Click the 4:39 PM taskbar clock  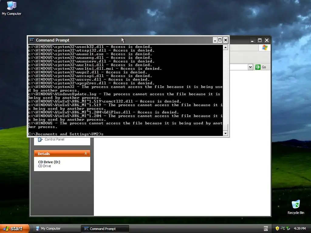[x=300, y=228]
